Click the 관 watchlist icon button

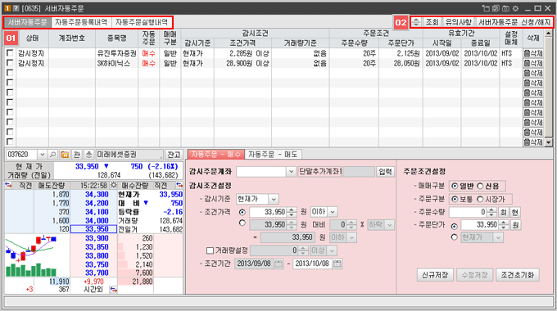(x=77, y=155)
